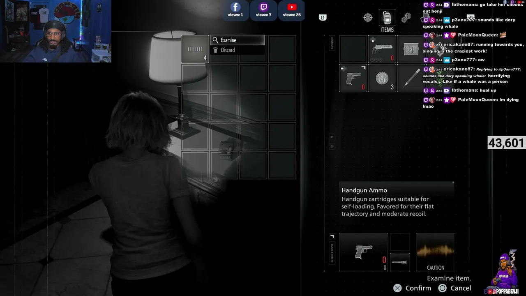Select the pencil item in contents

pyautogui.click(x=411, y=78)
